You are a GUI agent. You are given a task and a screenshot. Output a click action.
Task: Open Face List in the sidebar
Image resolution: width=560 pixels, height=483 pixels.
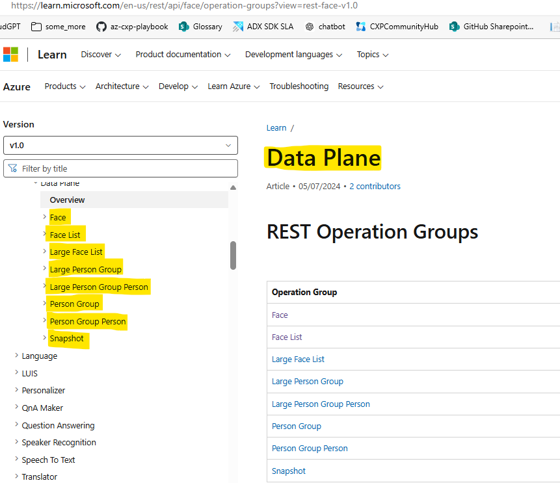pos(65,235)
